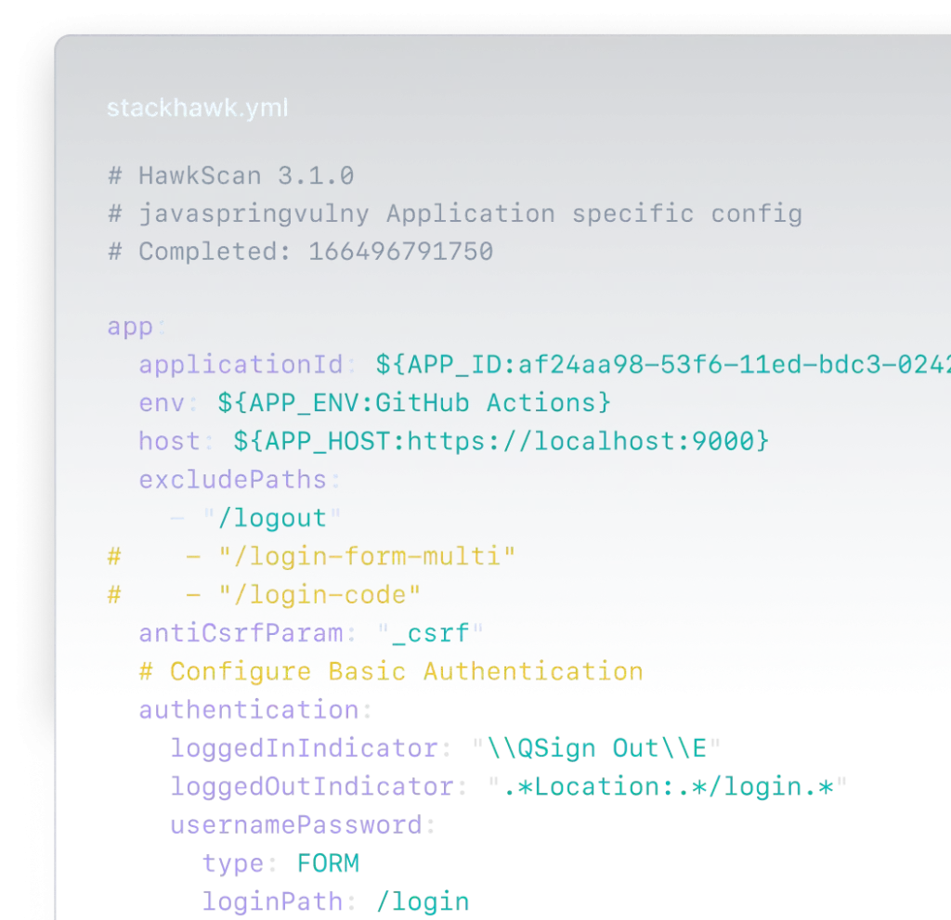The height and width of the screenshot is (920, 951).
Task: Click the antiCsrfParam key
Action: 241,633
